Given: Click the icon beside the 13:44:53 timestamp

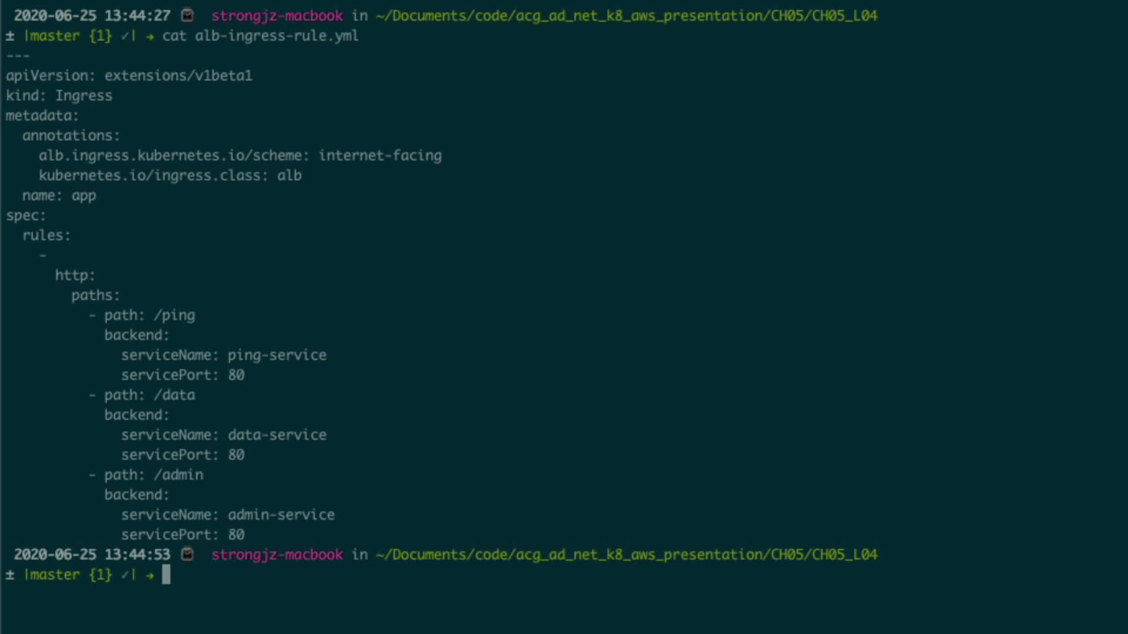Looking at the screenshot, I should tap(187, 554).
